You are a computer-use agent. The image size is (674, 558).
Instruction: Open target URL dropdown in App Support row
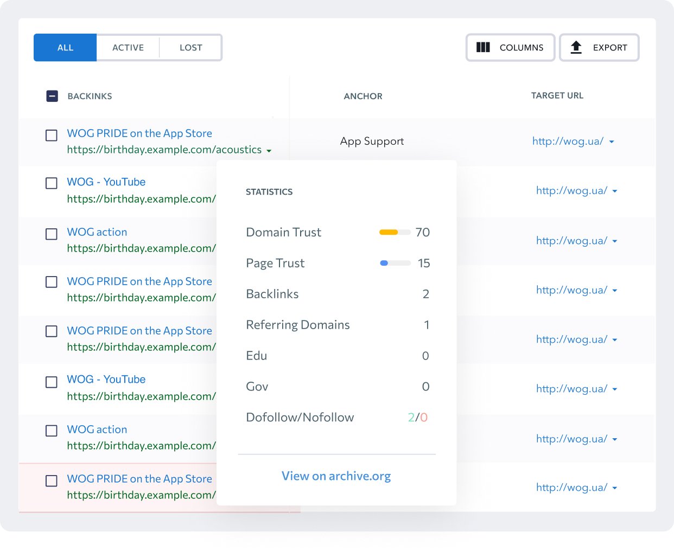(612, 142)
